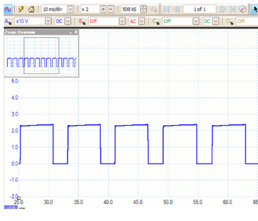This screenshot has height=221, width=258.
Task: Go to next waveform buffer
Action: pos(223,9)
